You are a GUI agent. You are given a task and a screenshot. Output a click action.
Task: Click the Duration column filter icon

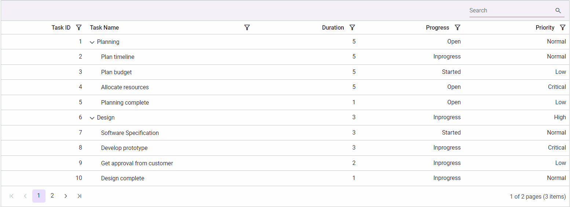point(352,27)
